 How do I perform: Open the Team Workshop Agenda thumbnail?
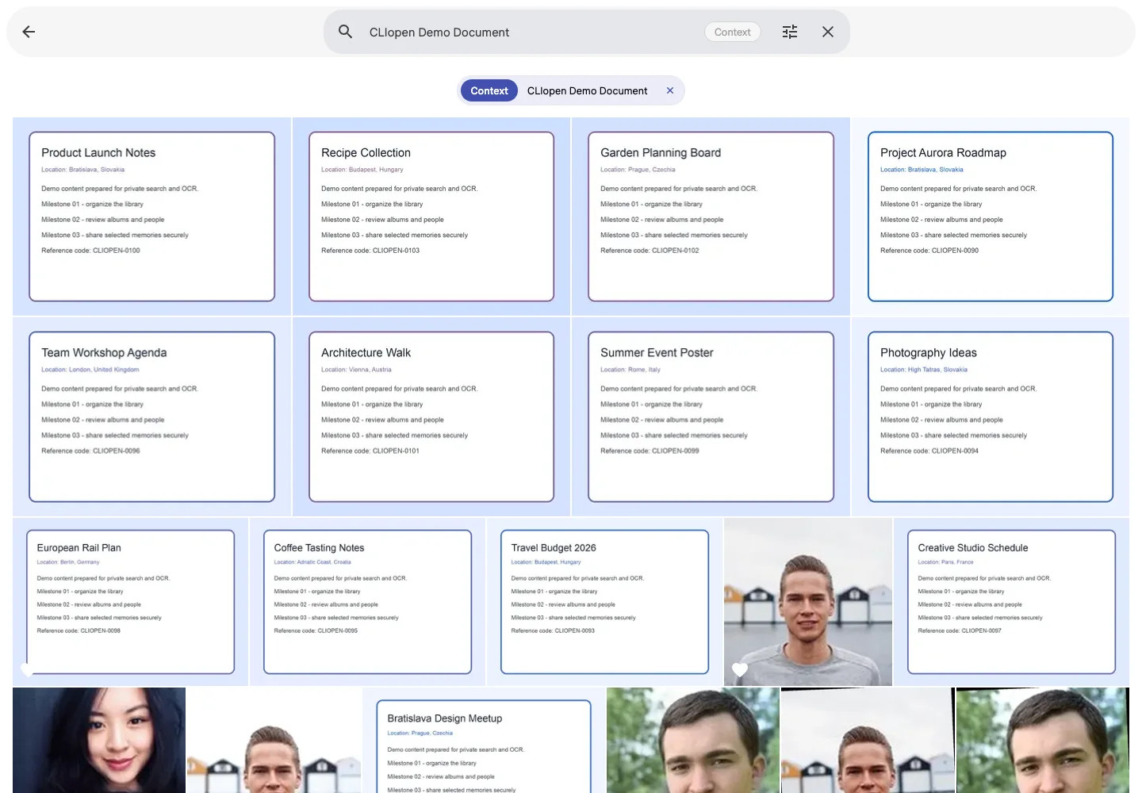[x=151, y=417]
